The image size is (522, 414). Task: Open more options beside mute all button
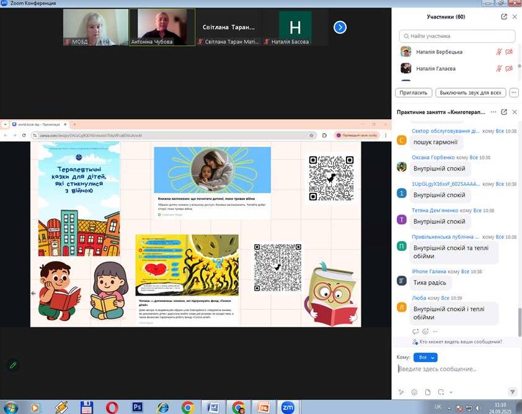click(x=513, y=93)
